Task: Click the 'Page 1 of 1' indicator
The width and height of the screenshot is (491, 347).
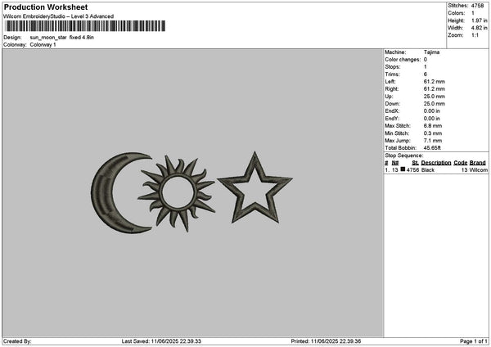Action: coord(474,341)
